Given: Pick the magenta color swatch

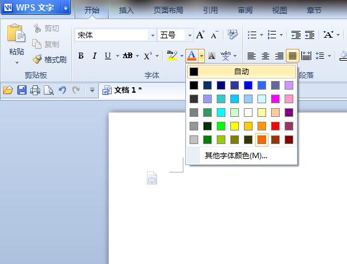Looking at the screenshot, I should point(275,99).
